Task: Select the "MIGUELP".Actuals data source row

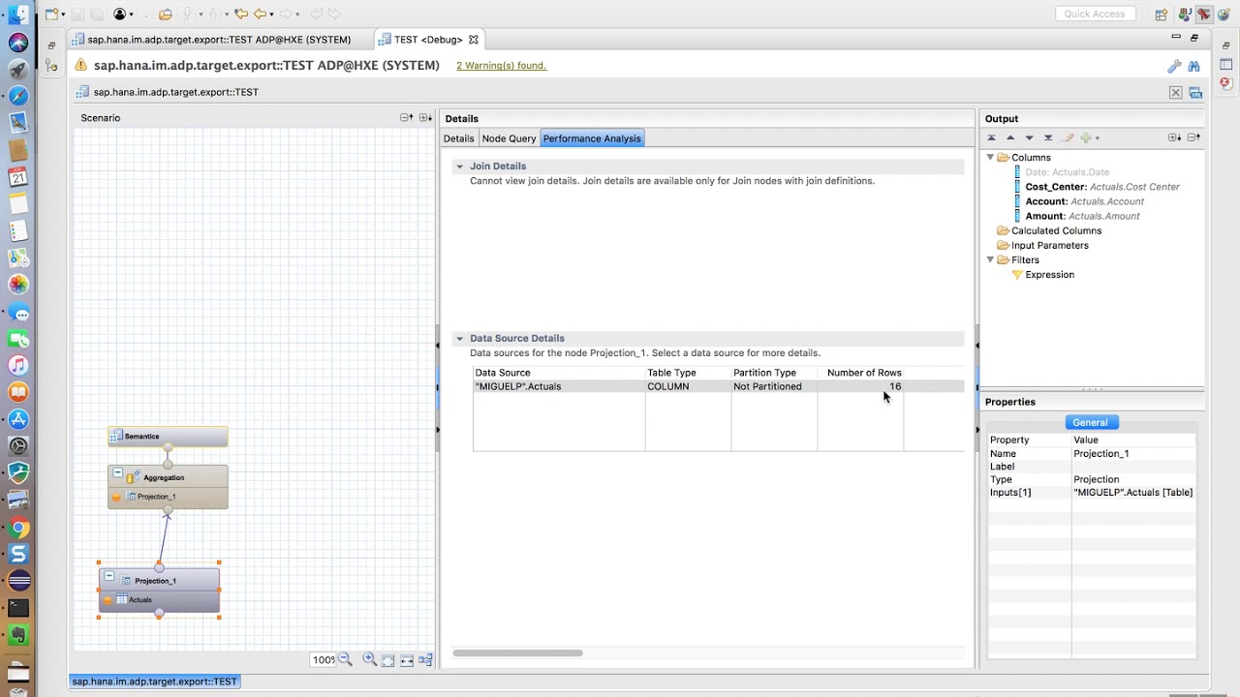Action: tap(718, 386)
